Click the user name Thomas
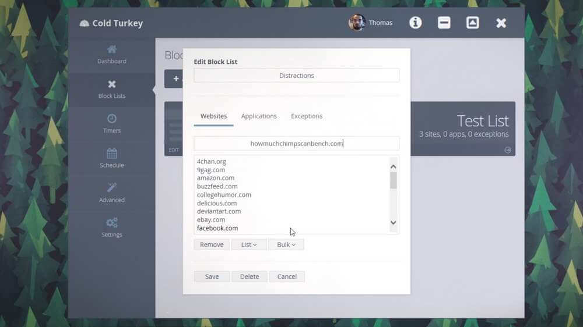583x327 pixels. [380, 23]
